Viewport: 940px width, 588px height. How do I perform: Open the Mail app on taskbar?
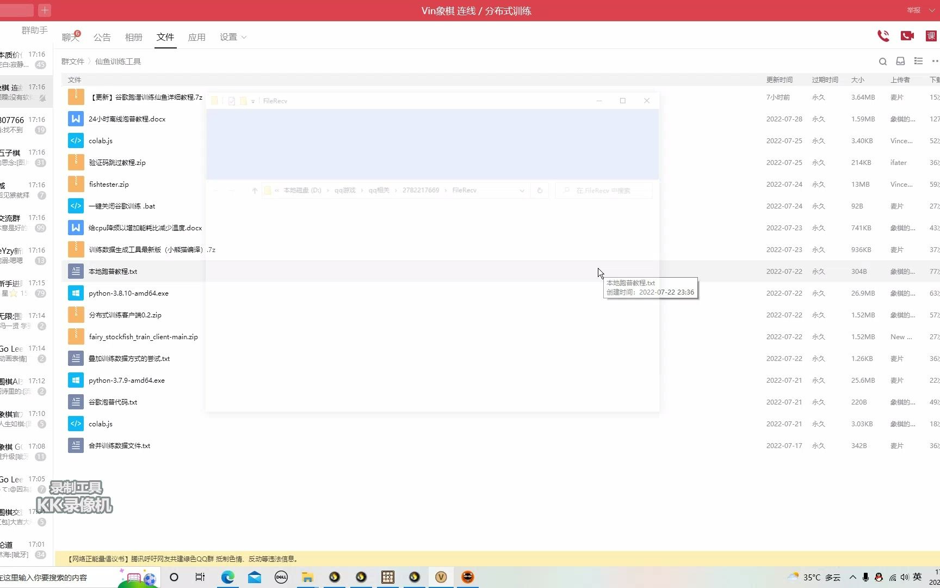[x=254, y=577]
